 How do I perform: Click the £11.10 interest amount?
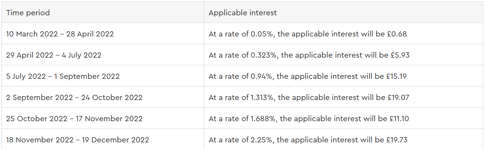[399, 119]
